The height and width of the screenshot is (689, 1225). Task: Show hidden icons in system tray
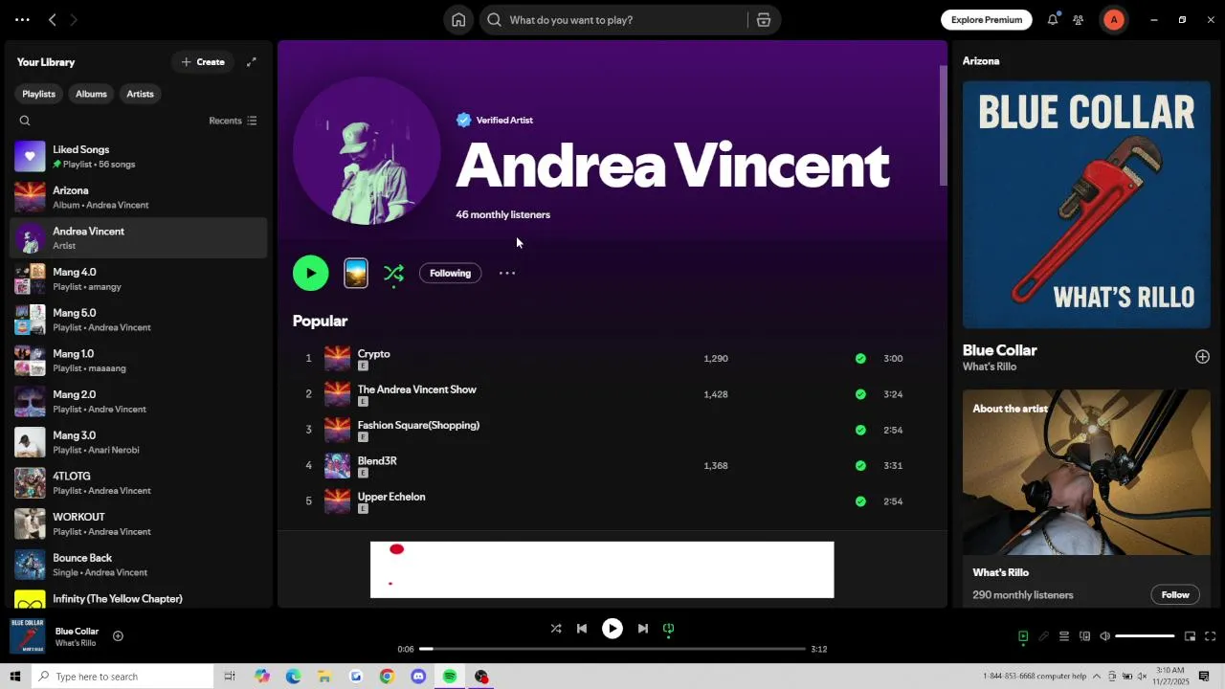tap(1097, 677)
